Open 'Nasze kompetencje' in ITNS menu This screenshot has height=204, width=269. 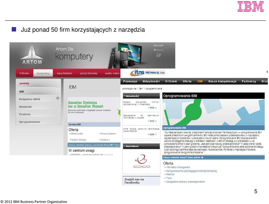pyautogui.click(x=222, y=81)
